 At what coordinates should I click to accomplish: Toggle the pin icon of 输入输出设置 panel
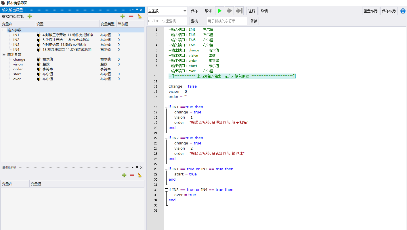(137, 10)
